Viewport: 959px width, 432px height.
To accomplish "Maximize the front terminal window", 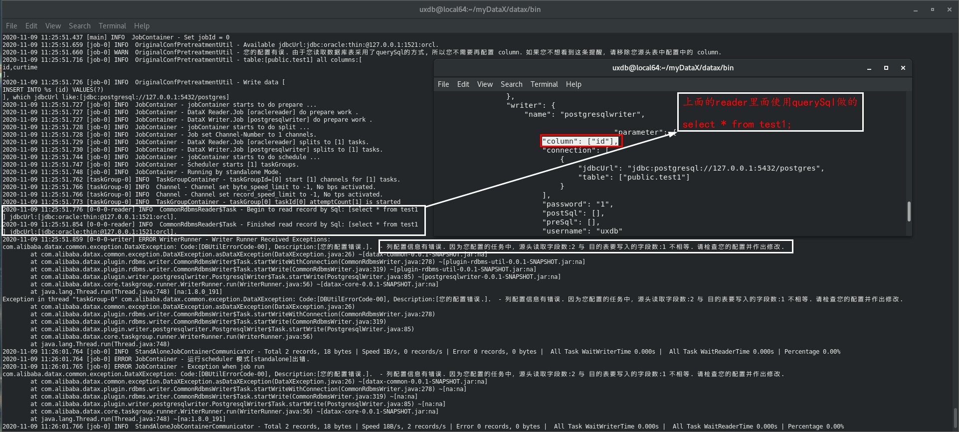I will pos(886,68).
